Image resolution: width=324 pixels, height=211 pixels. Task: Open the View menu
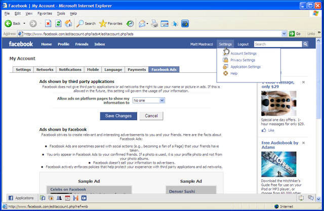(x=29, y=14)
